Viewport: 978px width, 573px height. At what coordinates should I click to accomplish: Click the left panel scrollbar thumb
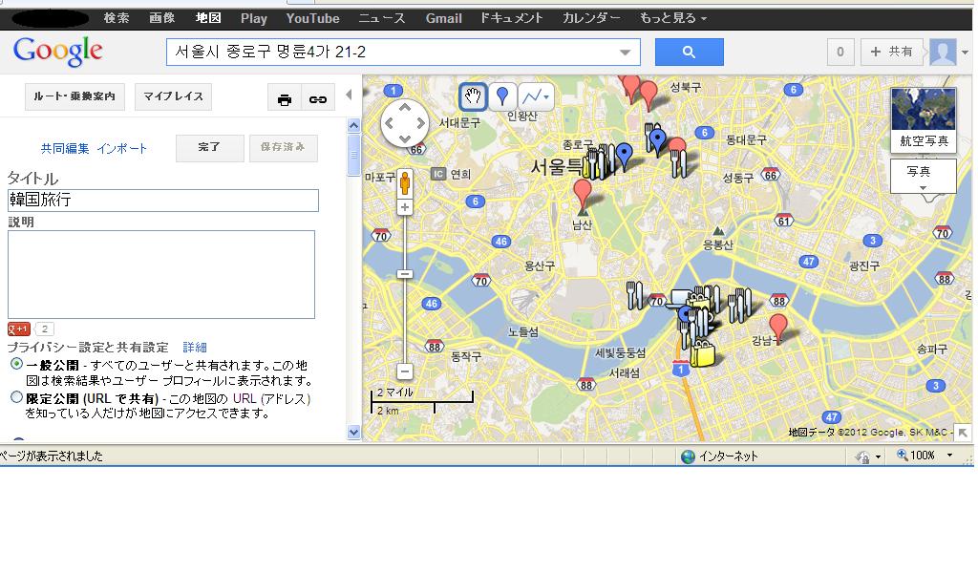point(353,155)
